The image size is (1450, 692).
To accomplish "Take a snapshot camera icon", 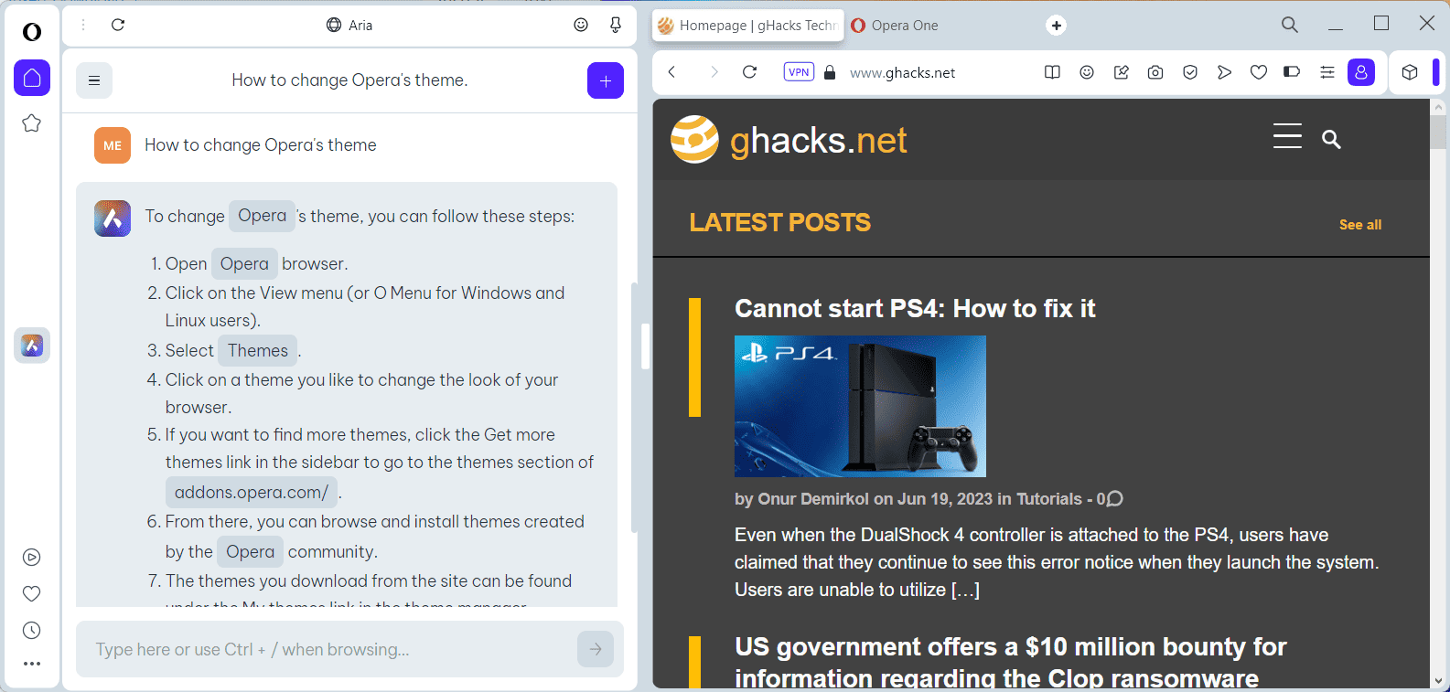I will point(1155,72).
